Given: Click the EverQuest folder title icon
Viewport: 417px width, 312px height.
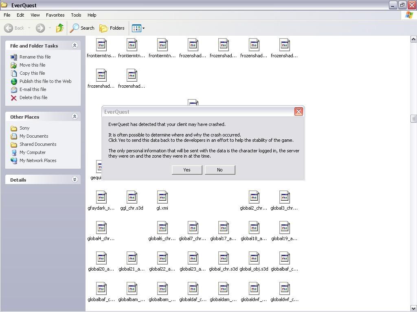Looking at the screenshot, I should pyautogui.click(x=4, y=5).
